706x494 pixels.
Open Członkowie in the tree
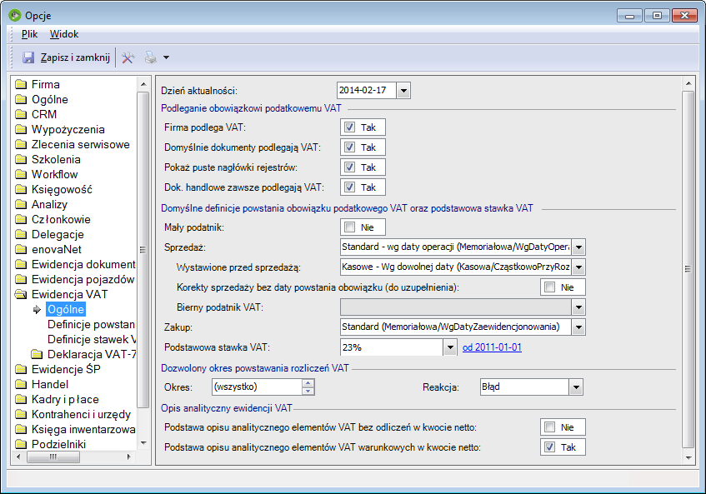61,220
